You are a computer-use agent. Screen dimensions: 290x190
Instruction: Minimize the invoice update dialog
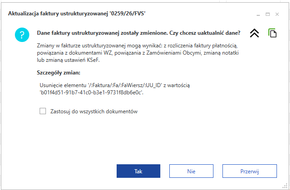(257, 14)
